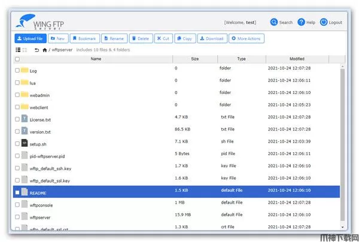Sort files by the Size column
359x242 pixels.
[x=194, y=59]
